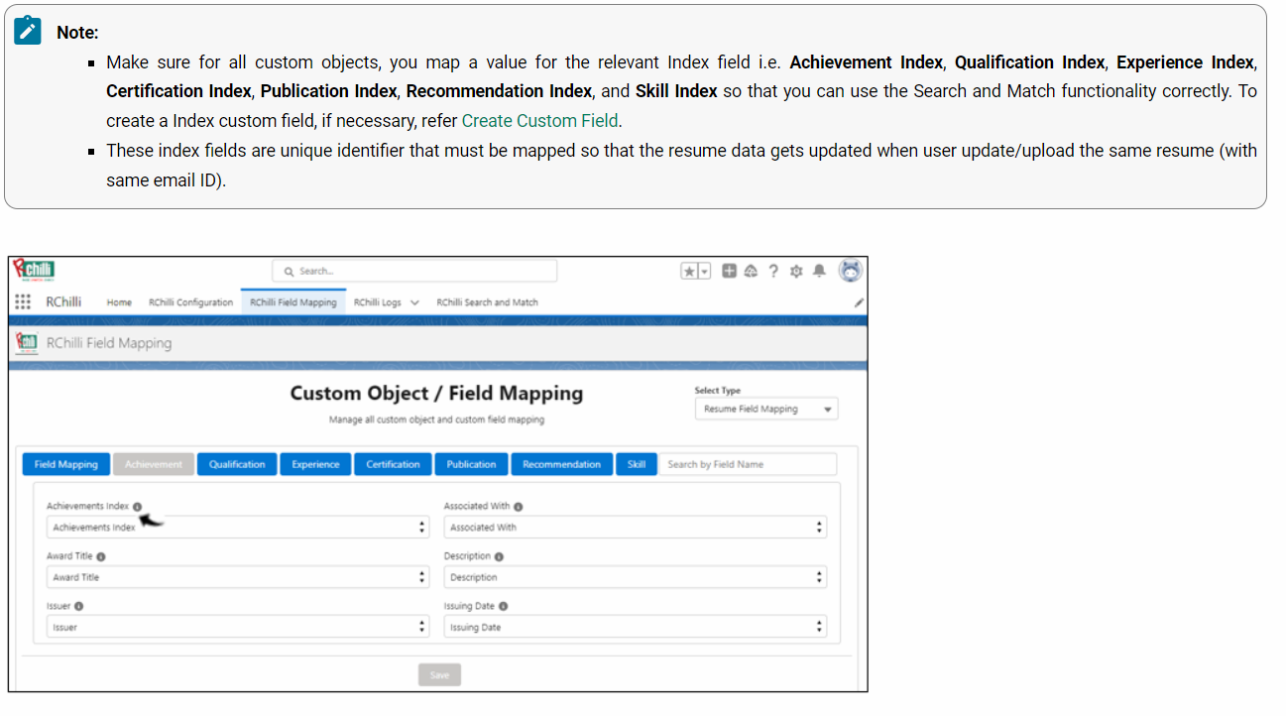1286x716 pixels.
Task: Click the RChilli app name text
Action: pos(63,302)
